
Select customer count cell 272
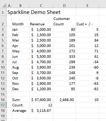pos(64,51)
